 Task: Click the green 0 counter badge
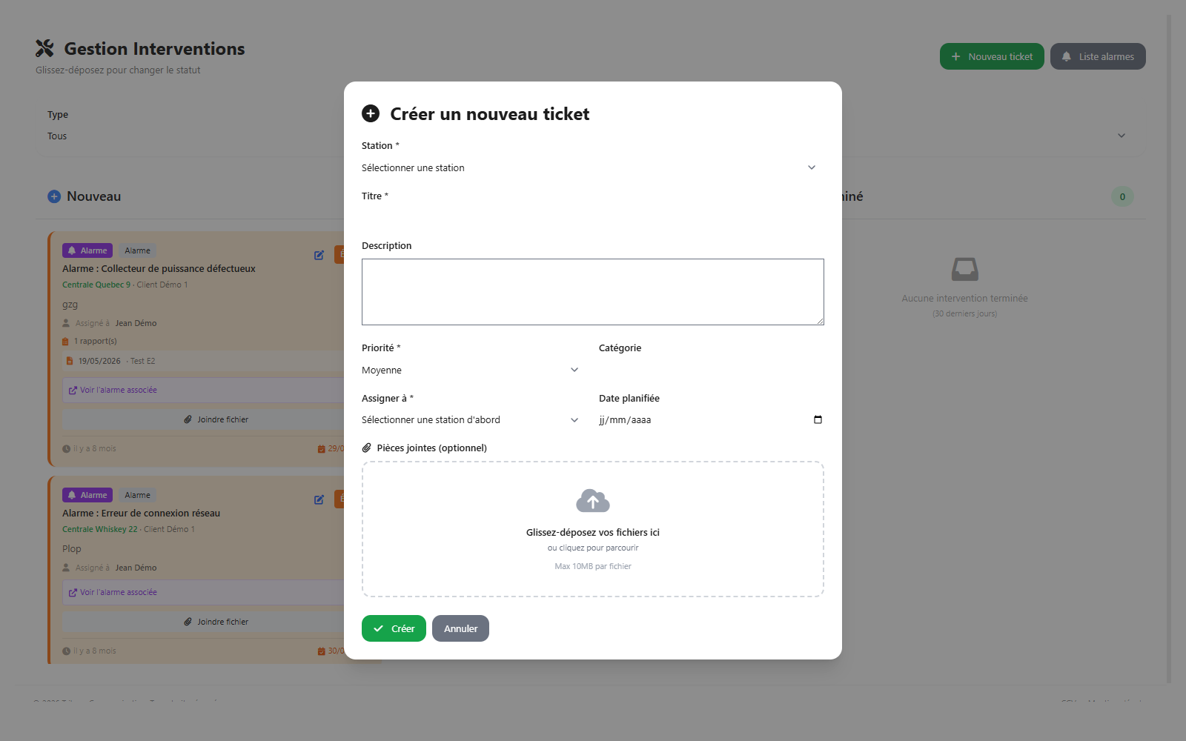[x=1122, y=196]
